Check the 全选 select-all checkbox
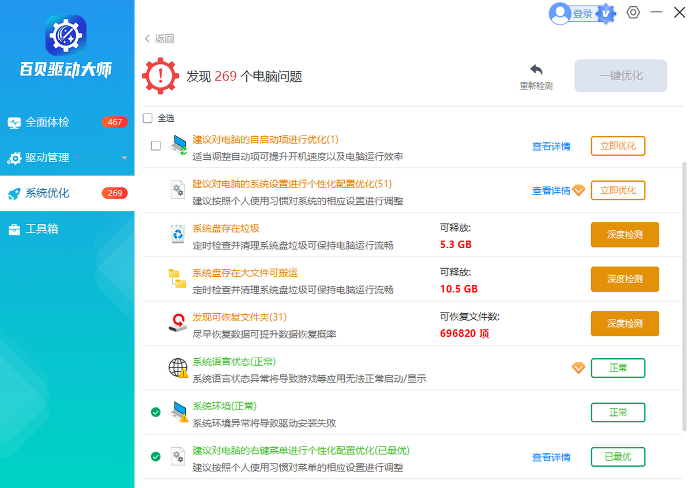The width and height of the screenshot is (692, 488). point(148,118)
